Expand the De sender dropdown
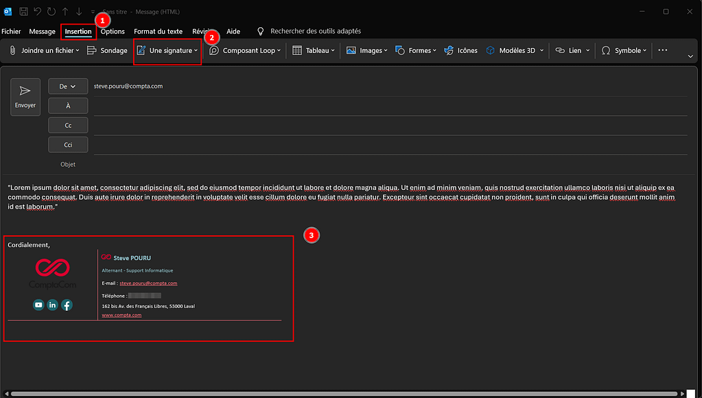This screenshot has height=398, width=702. click(x=68, y=86)
